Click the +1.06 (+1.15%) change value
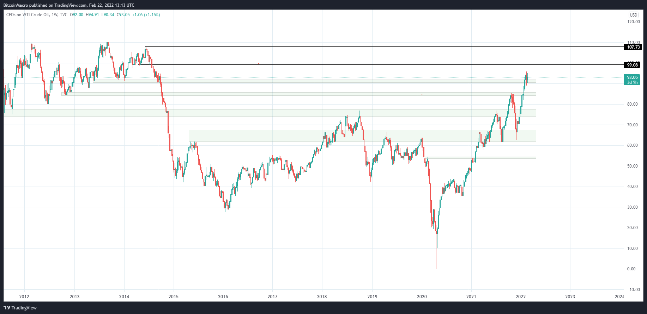 coord(146,15)
